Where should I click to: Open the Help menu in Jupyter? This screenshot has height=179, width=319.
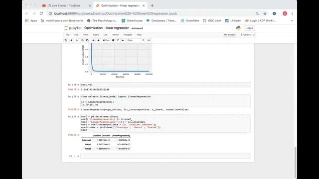[x=139, y=35]
